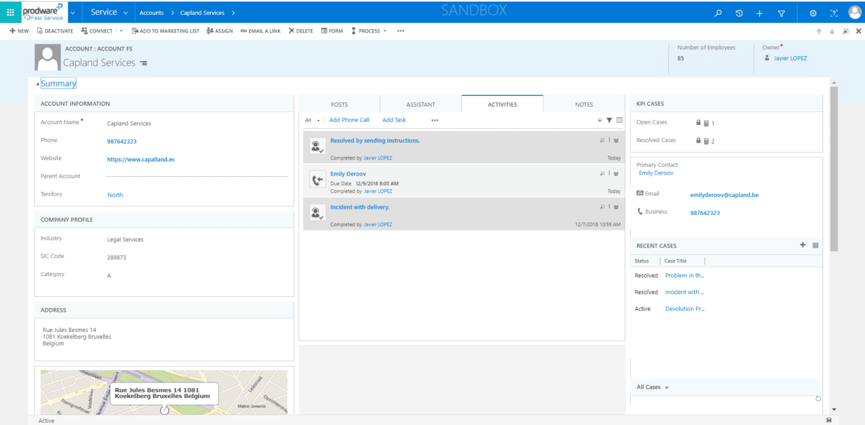Open Javier LOPEZ owner link
The width and height of the screenshot is (865, 425).
[790, 58]
